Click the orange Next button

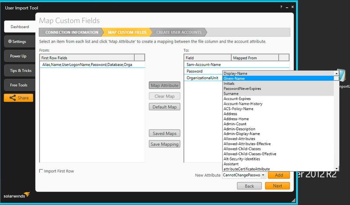tap(277, 186)
